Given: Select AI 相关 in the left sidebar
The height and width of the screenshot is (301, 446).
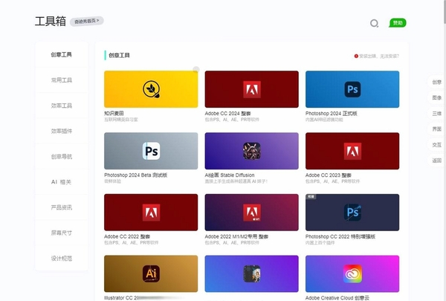Looking at the screenshot, I should [x=62, y=182].
